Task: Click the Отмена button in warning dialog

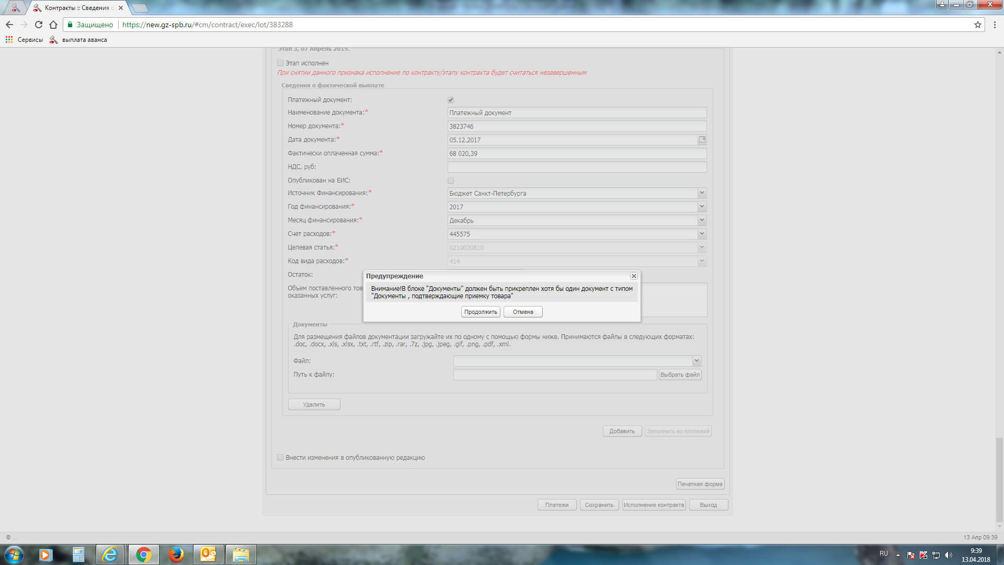Action: point(523,312)
